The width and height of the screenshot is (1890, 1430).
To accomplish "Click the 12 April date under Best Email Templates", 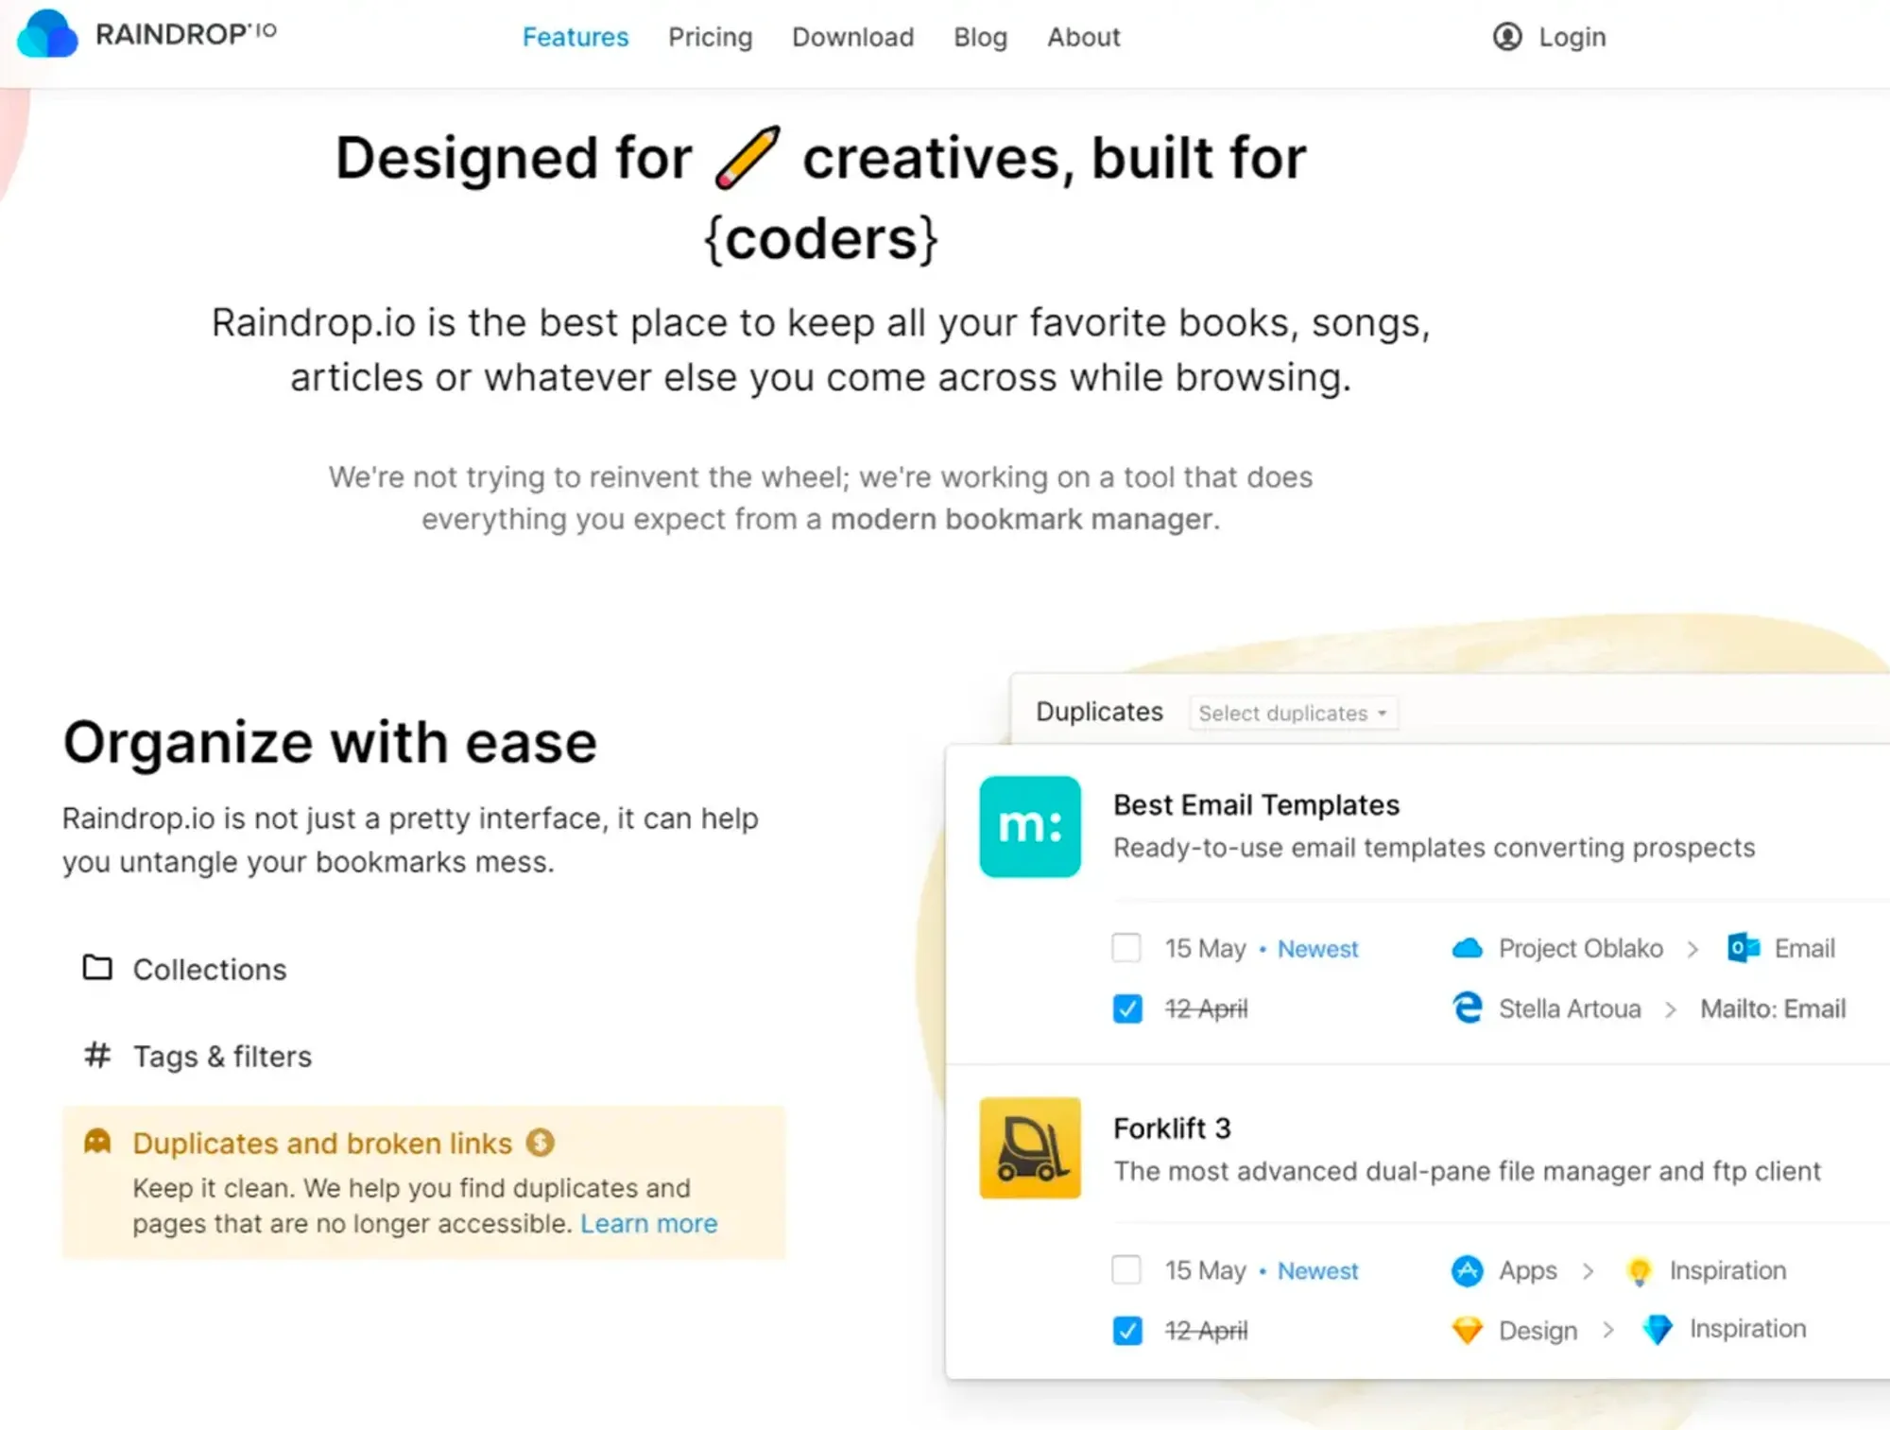I will tap(1206, 1008).
